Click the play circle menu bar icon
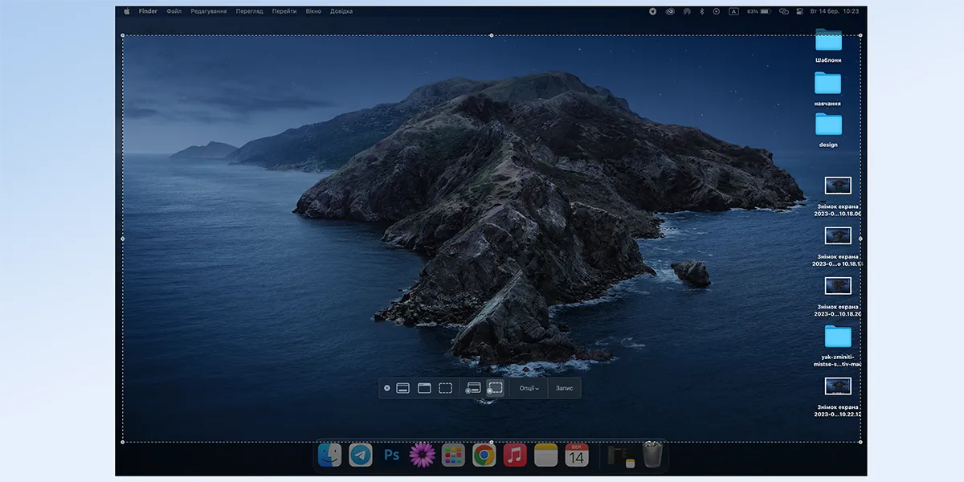The width and height of the screenshot is (964, 482). tap(717, 11)
